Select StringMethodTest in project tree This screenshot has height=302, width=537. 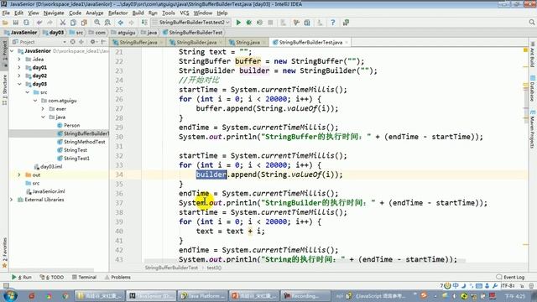(x=81, y=142)
